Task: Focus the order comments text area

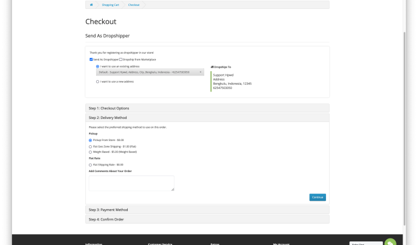Action: click(131, 183)
